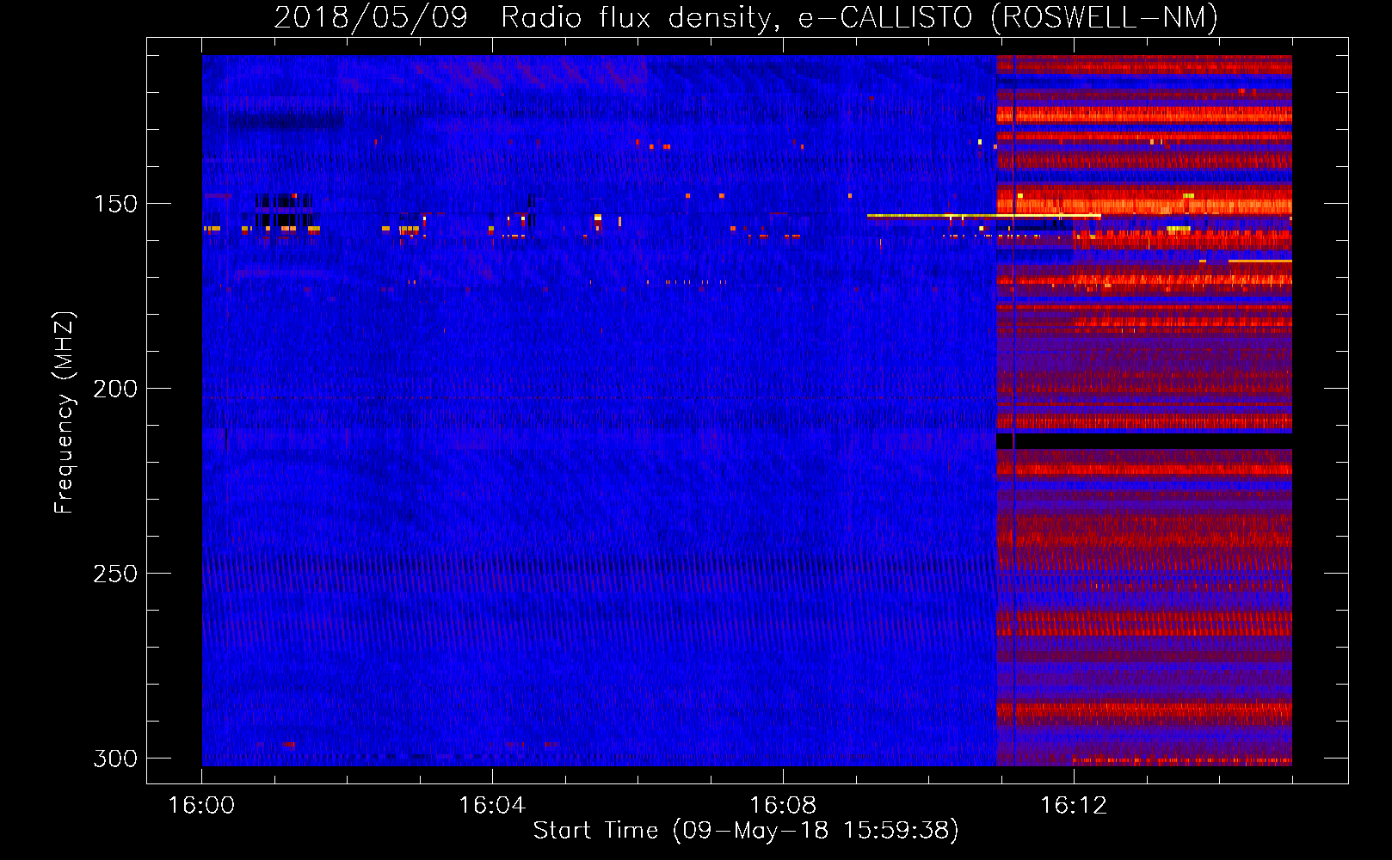This screenshot has width=1392, height=860.
Task: Click the 150 frequency tick label
Action: click(115, 204)
